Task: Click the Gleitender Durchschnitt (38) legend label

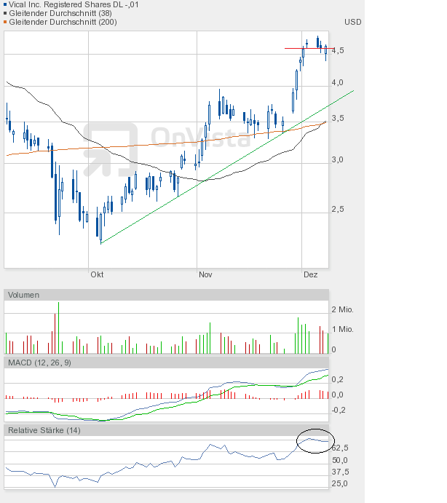Action: 60,13
